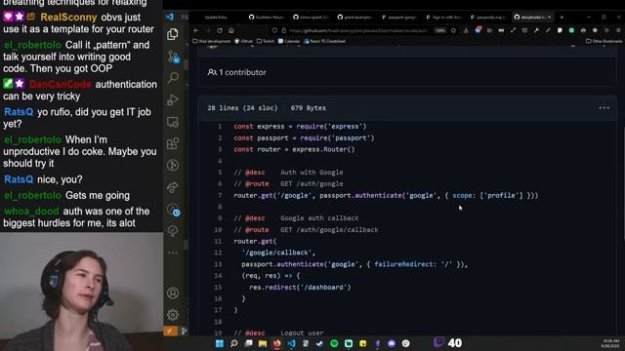The width and height of the screenshot is (625, 351).
Task: Open Spotify from the taskbar
Action: click(334, 343)
